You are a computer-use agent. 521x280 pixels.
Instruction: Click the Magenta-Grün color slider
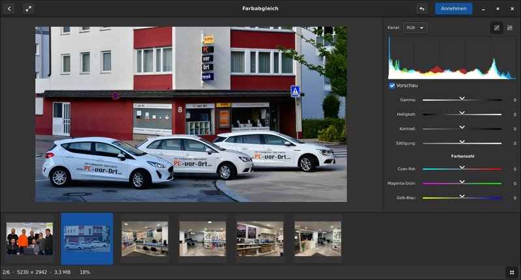point(462,184)
